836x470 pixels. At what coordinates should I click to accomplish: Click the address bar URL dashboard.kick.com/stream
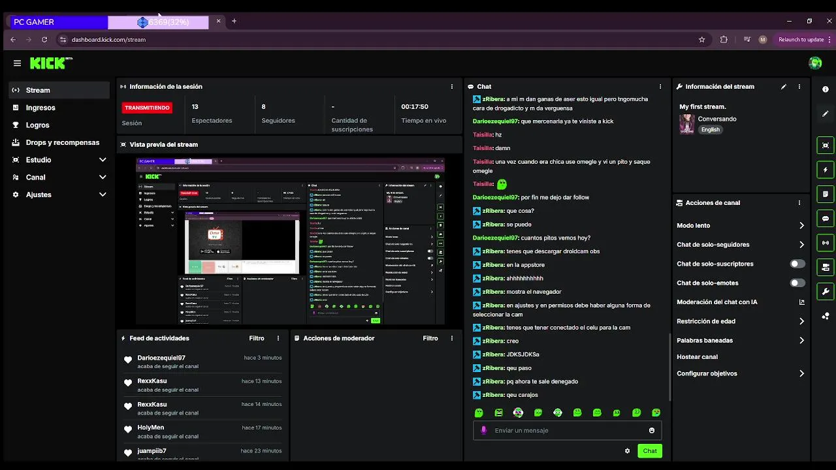(x=108, y=40)
